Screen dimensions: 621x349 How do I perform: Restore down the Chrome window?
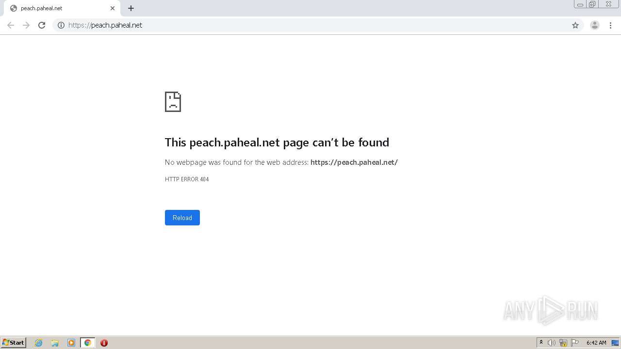click(592, 4)
